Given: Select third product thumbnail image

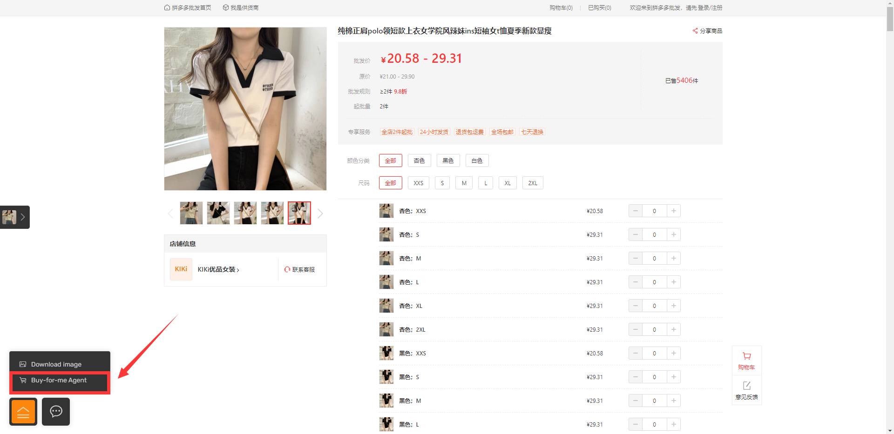Looking at the screenshot, I should point(245,213).
